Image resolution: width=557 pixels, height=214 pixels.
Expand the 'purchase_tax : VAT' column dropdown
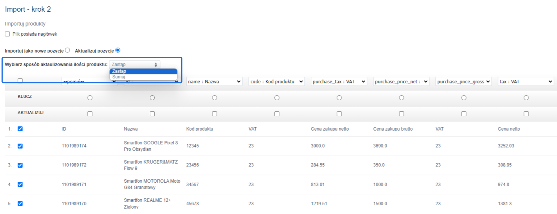pos(339,81)
